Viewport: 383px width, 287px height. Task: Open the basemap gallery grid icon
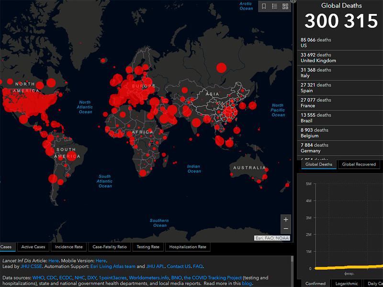(286, 6)
